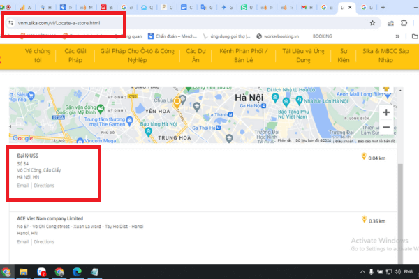Viewport: 419px width, 279px height.
Task: Click the Ga Hà Nội station marker
Action: click(x=264, y=106)
